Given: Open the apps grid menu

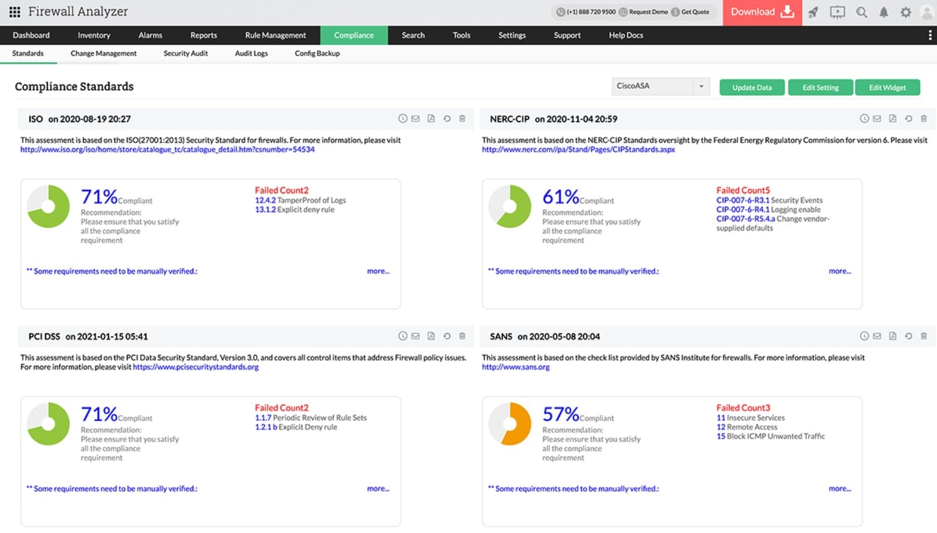Looking at the screenshot, I should pyautogui.click(x=14, y=11).
